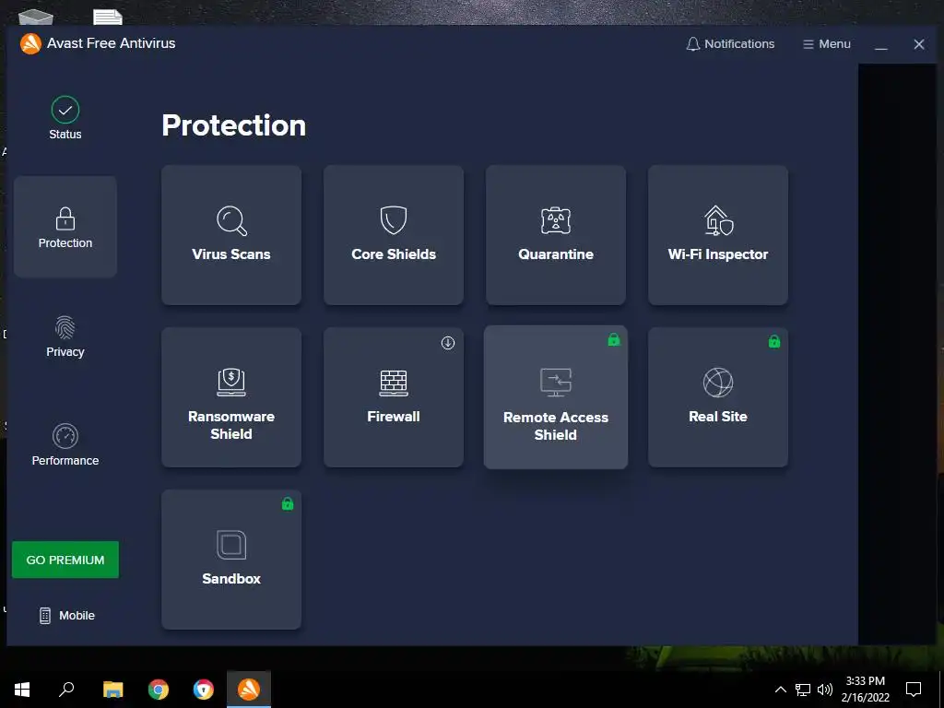This screenshot has height=708, width=944.
Task: Click green lock badge on Sandbox
Action: click(288, 504)
